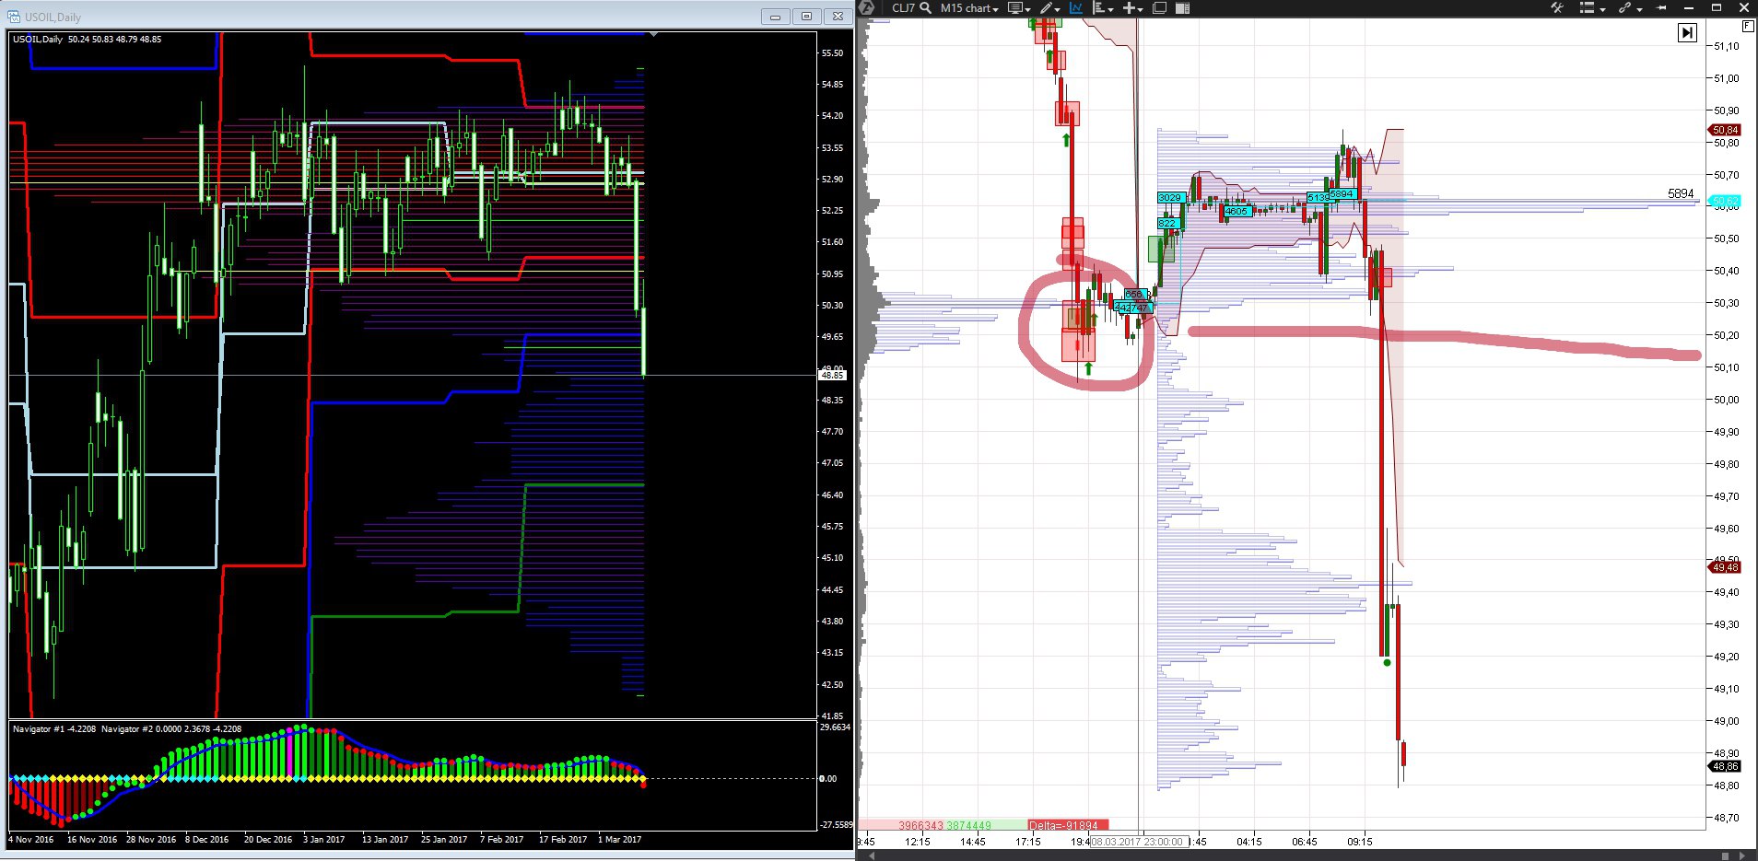Screen dimensions: 1758x861
Task: Click the 48.85 price tag on USOIL chart
Action: point(832,376)
